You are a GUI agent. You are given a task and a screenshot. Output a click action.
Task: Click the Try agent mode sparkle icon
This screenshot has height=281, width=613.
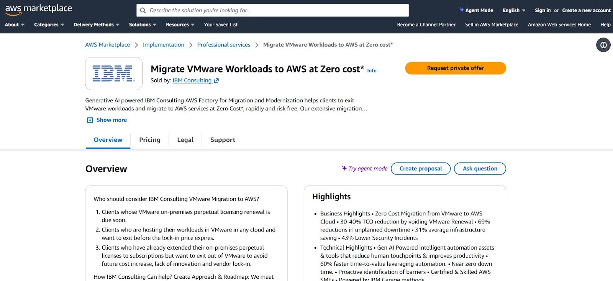click(344, 168)
